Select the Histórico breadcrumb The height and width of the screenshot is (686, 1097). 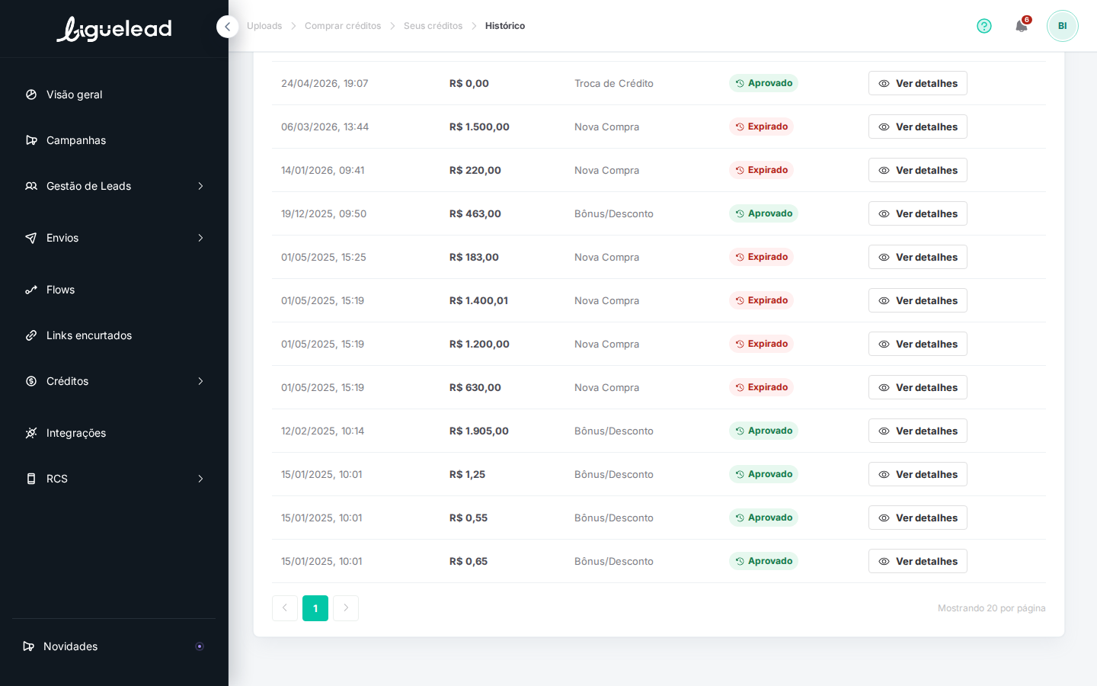click(x=505, y=26)
